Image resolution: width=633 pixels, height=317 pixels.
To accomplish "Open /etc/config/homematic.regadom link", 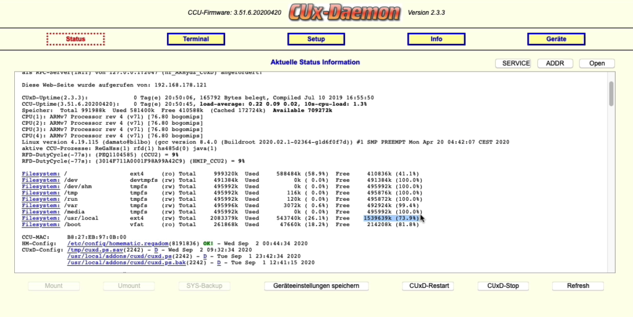I will (117, 243).
